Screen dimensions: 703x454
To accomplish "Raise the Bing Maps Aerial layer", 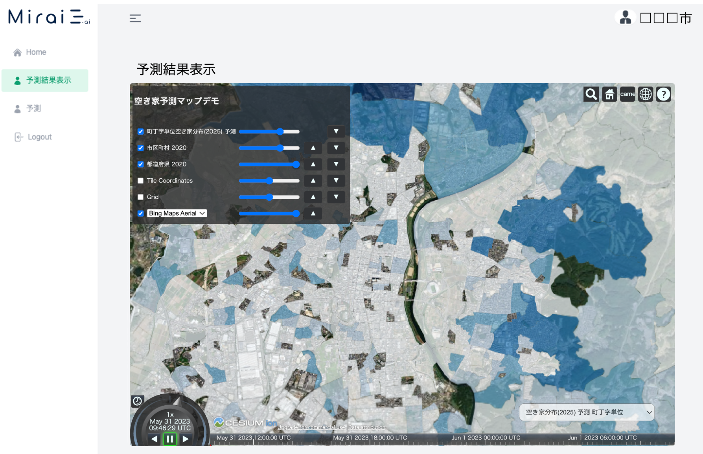I will [313, 213].
